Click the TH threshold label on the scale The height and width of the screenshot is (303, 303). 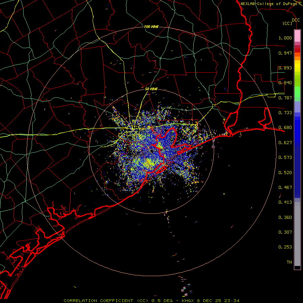pos(289,262)
